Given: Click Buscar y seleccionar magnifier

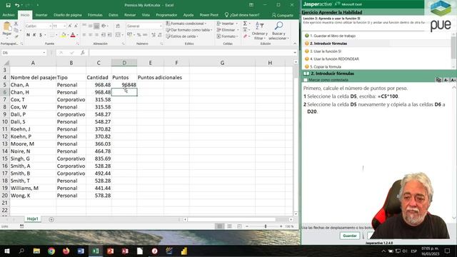Looking at the screenshot, I should 278,31.
